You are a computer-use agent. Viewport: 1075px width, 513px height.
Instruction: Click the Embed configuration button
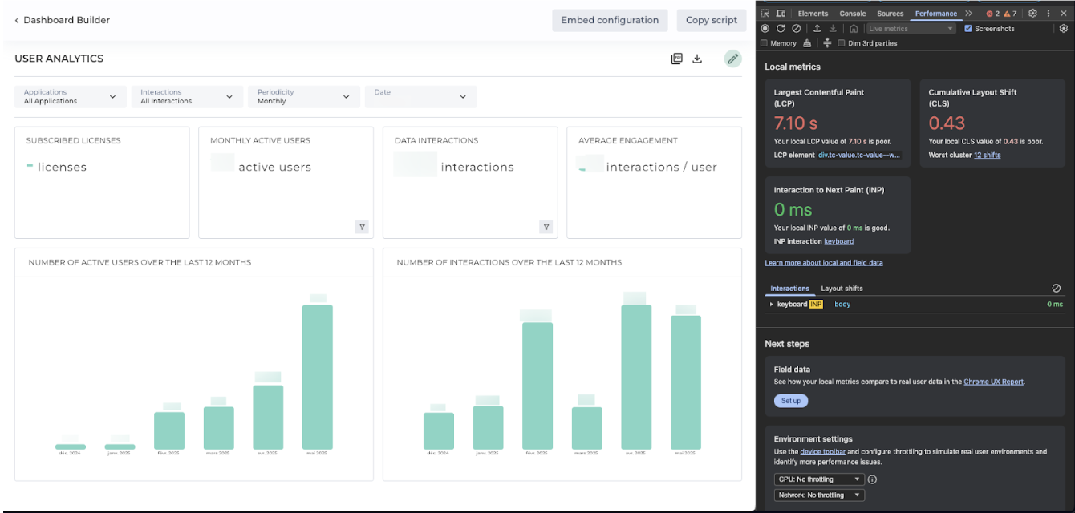610,20
